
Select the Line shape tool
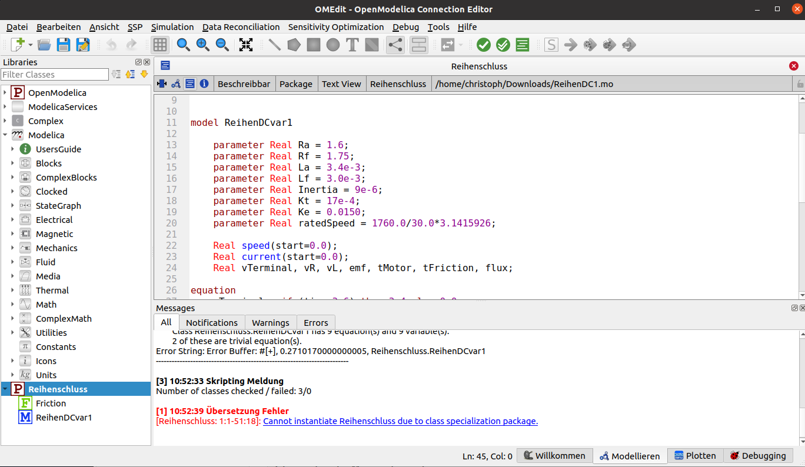pyautogui.click(x=274, y=45)
